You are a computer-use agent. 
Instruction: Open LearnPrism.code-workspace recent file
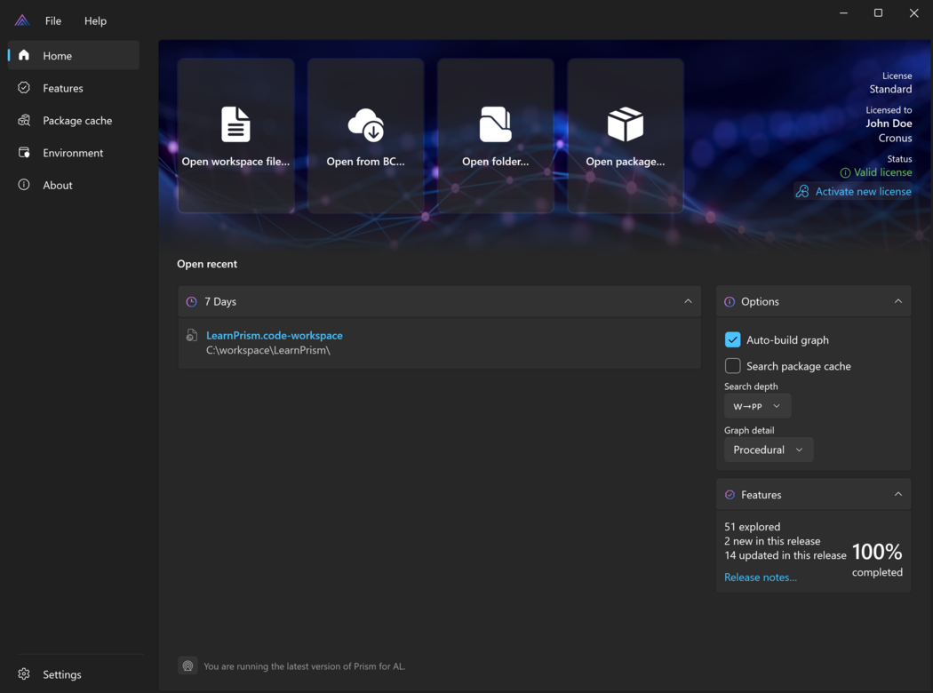[x=275, y=336]
